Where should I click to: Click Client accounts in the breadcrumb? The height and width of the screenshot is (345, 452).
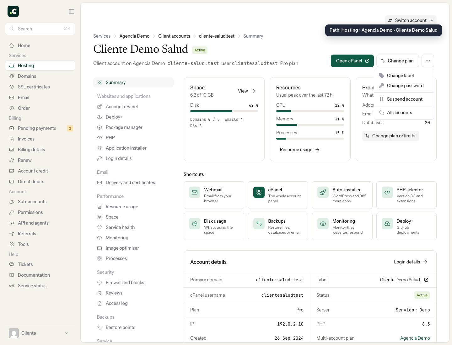point(174,36)
